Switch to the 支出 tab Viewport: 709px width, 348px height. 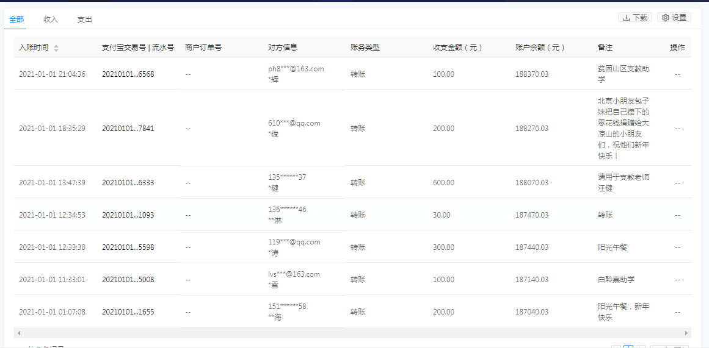coord(84,20)
